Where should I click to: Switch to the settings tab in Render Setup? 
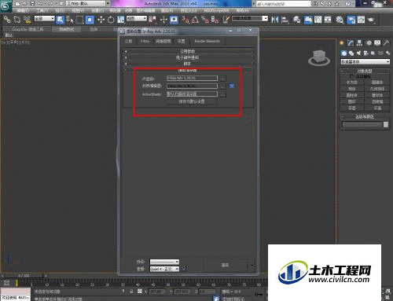pyautogui.click(x=181, y=41)
